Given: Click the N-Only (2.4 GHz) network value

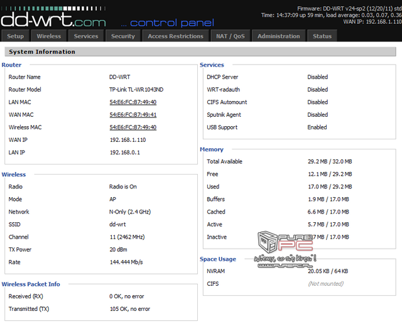Looking at the screenshot, I should click(x=130, y=212).
